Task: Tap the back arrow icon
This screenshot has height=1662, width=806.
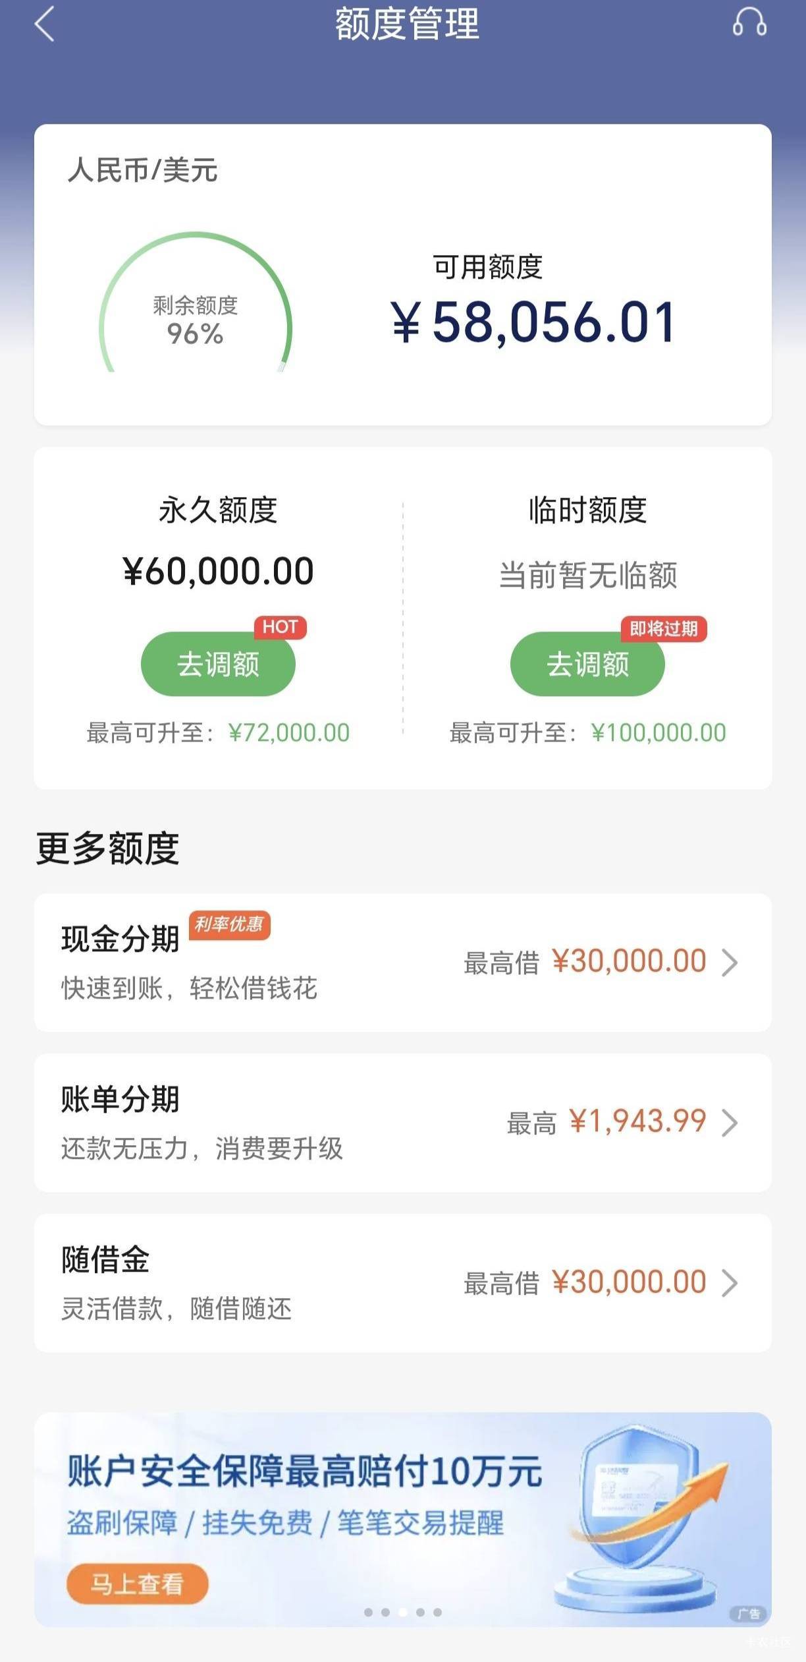Action: [45, 24]
